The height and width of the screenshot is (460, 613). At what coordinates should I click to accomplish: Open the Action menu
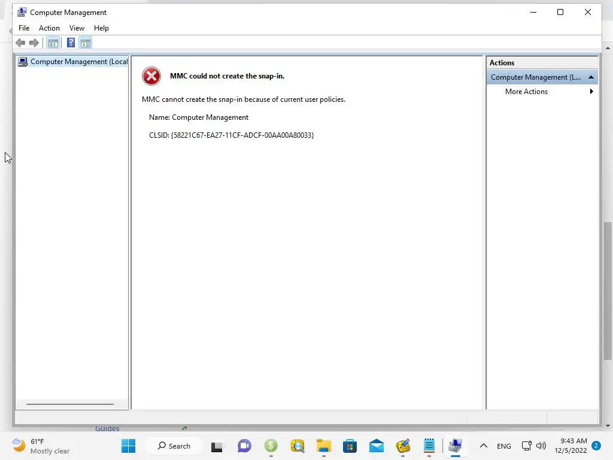click(49, 28)
